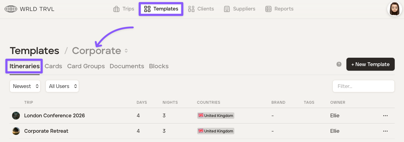Screen dimensions: 404x142
Task: Click the New Template button
Action: pos(370,64)
